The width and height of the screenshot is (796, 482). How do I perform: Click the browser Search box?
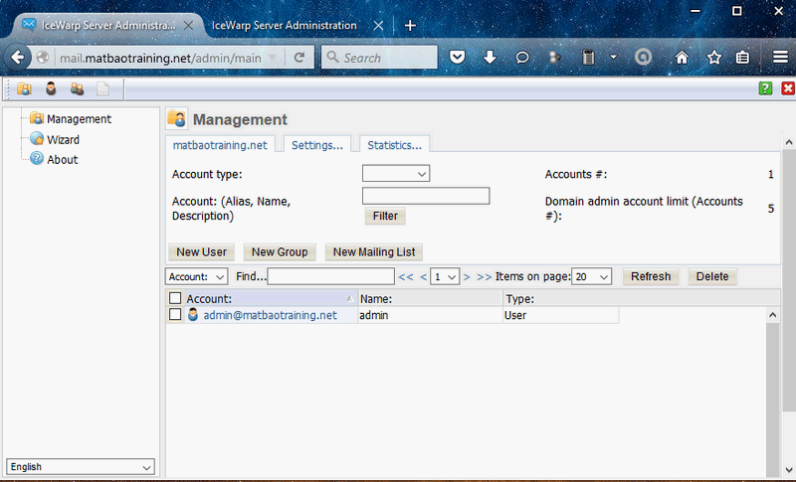tap(379, 58)
